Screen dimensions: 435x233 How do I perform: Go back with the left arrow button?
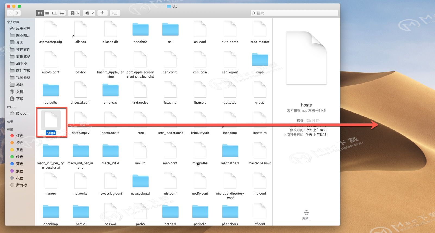click(x=10, y=13)
